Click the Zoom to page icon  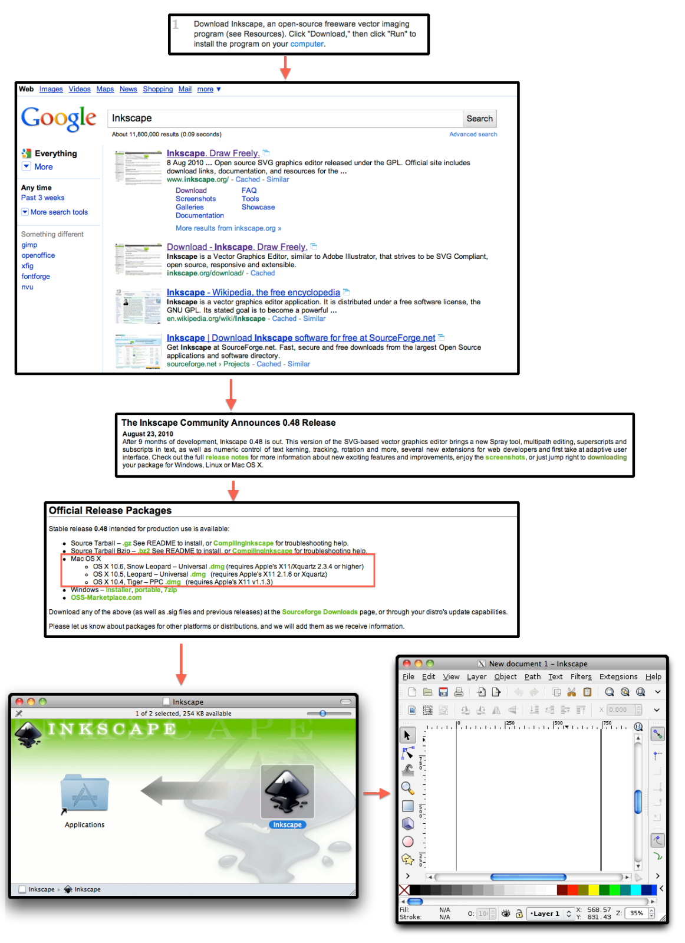click(641, 692)
